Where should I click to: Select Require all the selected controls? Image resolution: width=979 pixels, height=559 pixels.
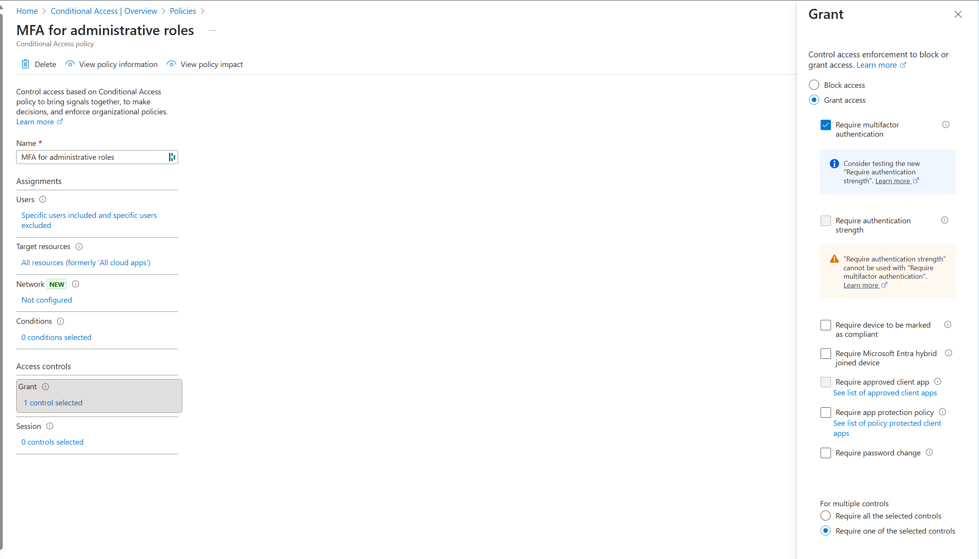click(826, 516)
